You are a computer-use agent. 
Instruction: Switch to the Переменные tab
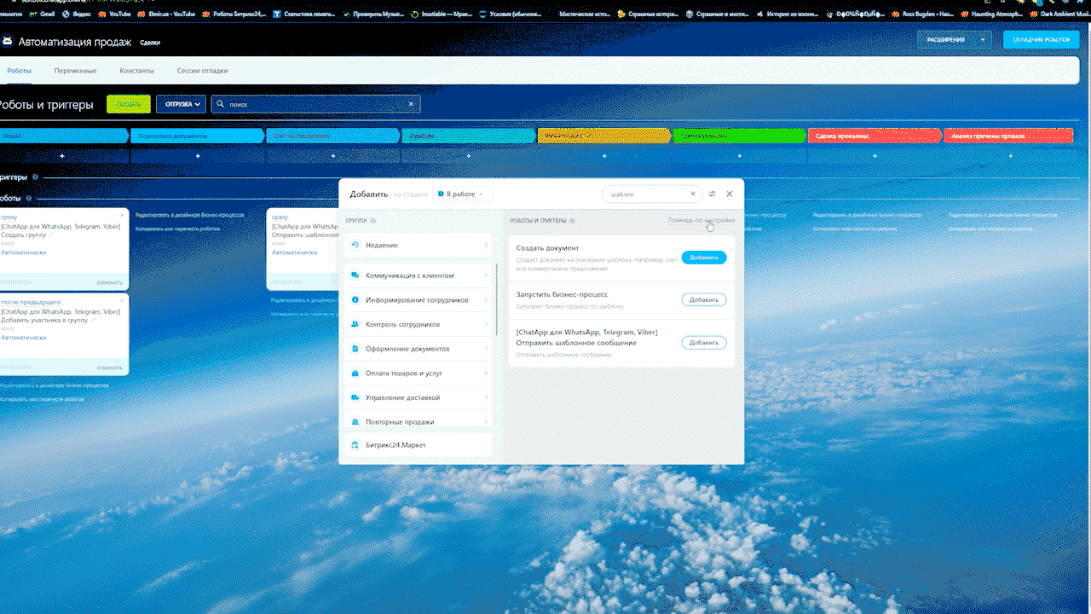75,71
